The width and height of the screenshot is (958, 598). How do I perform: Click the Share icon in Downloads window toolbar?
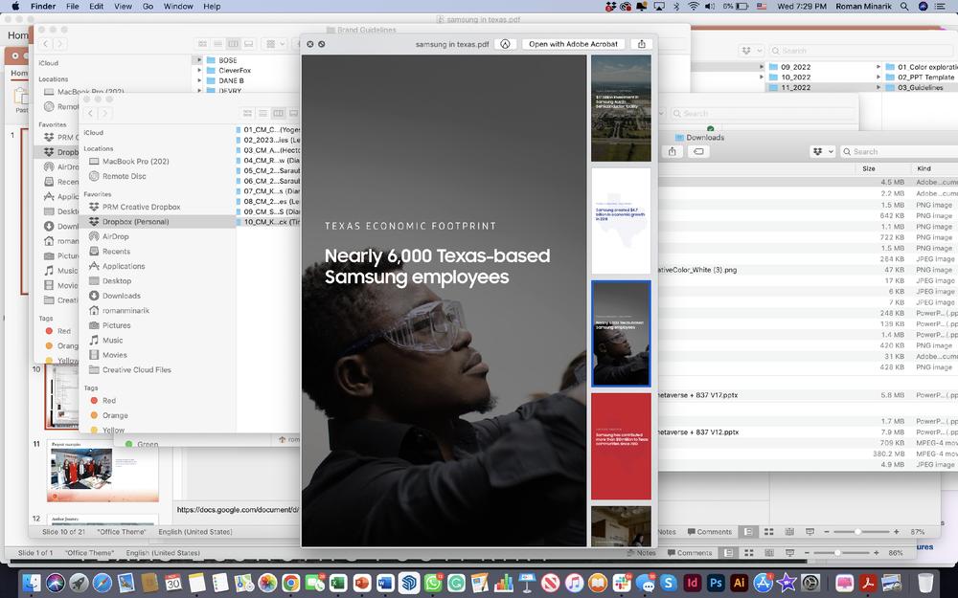(x=673, y=151)
